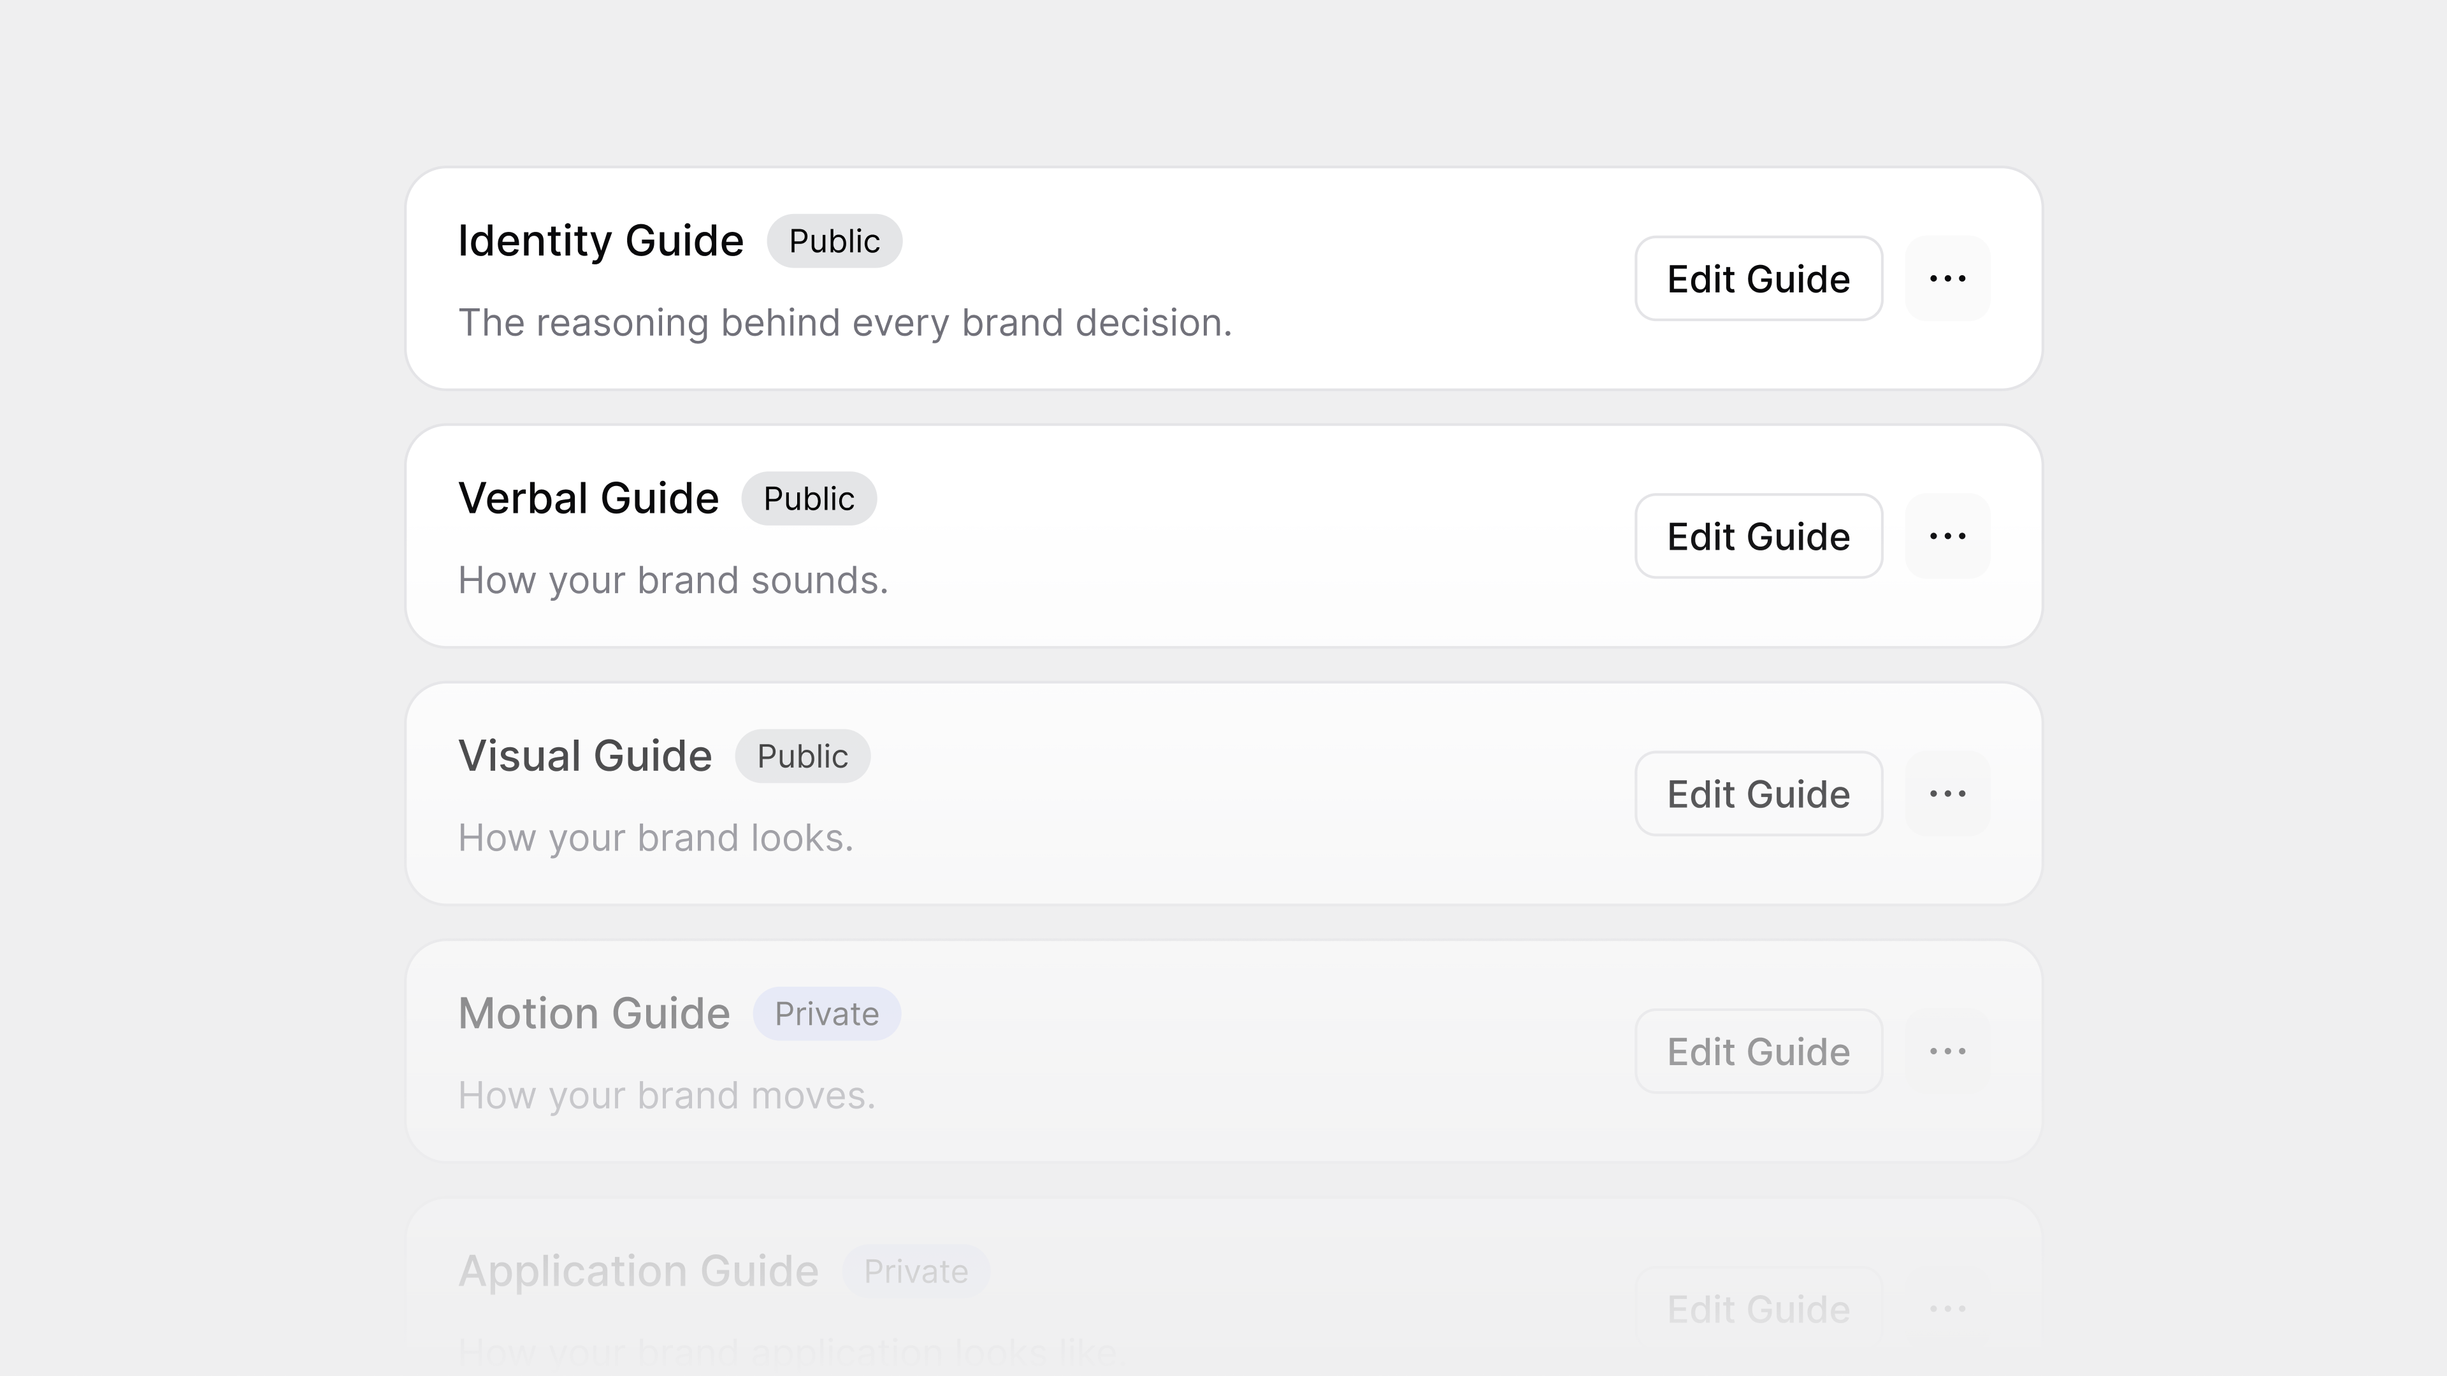Click the Public badge on Identity Guide

point(834,240)
